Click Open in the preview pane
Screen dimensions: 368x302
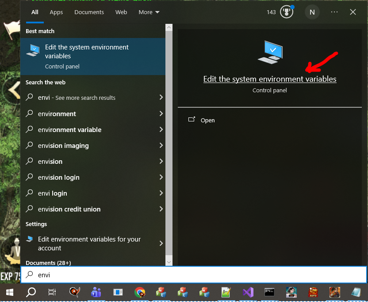pyautogui.click(x=207, y=120)
